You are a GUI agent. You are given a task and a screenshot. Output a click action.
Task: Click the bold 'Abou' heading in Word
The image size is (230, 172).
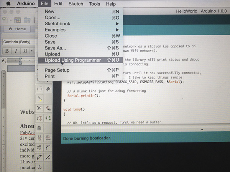pos(27,126)
